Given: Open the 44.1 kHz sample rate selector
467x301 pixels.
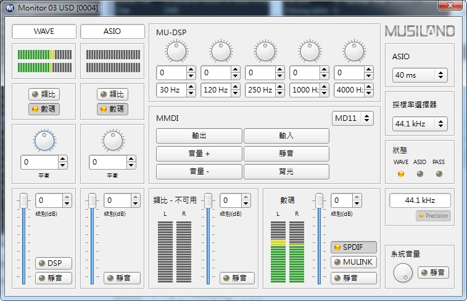Looking at the screenshot, I should [419, 123].
